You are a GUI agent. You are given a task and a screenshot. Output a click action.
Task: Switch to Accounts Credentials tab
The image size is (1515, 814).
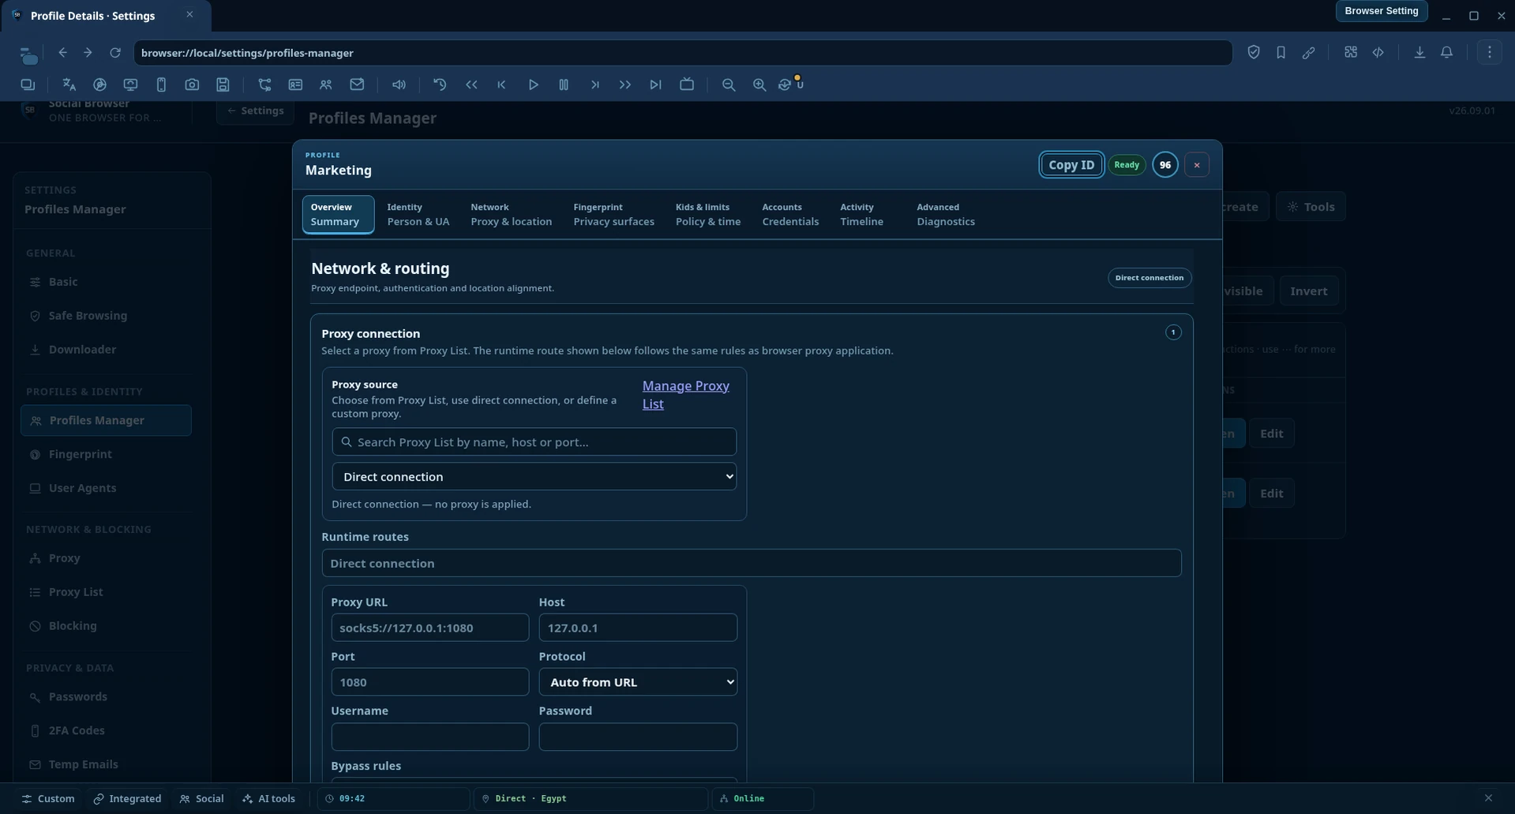click(x=789, y=215)
